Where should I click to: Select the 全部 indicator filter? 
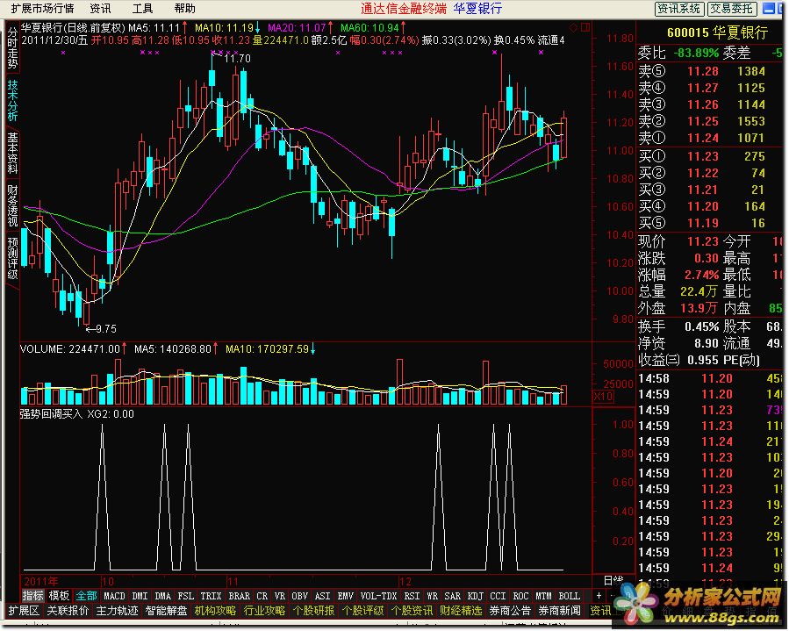[86, 596]
